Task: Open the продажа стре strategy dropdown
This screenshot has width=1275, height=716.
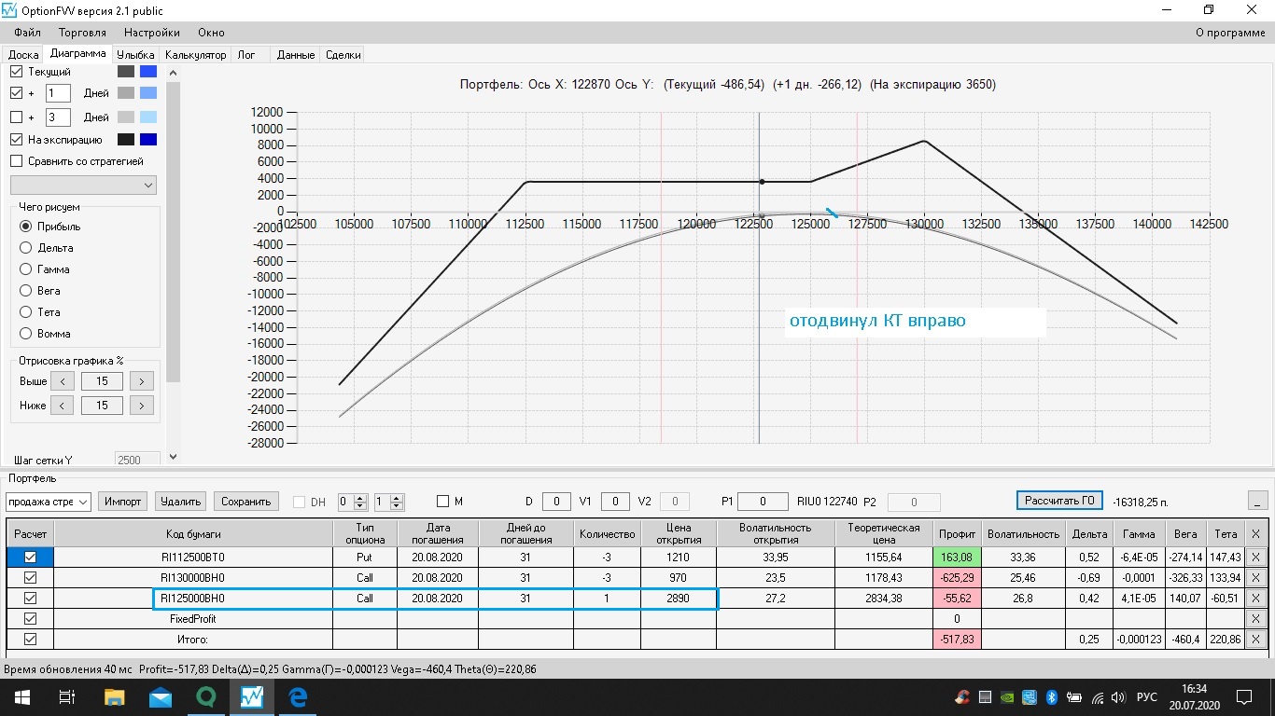Action: [49, 502]
